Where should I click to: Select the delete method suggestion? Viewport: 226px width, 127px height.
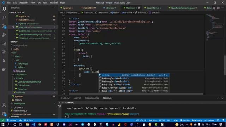(134, 75)
